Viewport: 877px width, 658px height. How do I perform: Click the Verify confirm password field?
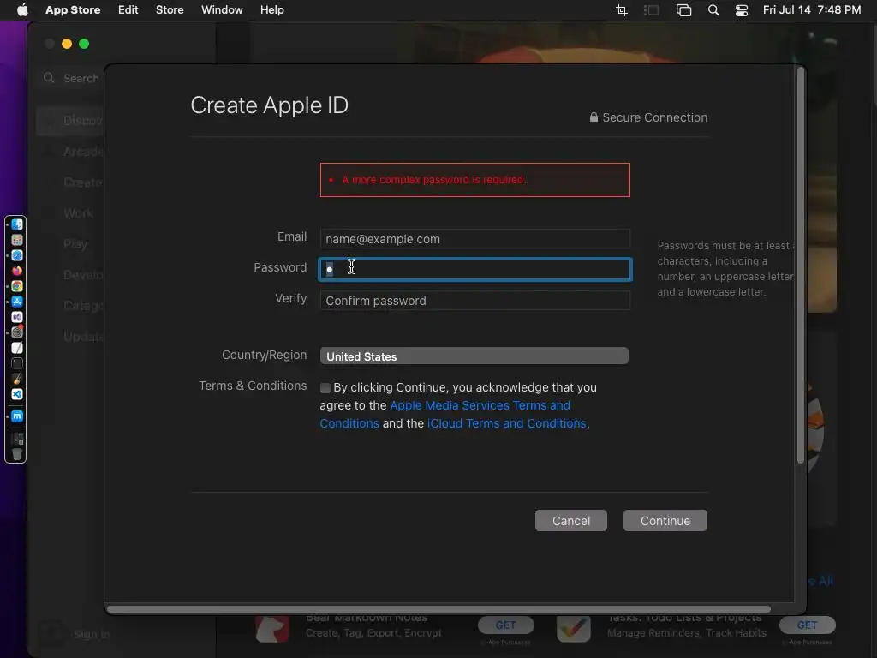click(x=474, y=301)
